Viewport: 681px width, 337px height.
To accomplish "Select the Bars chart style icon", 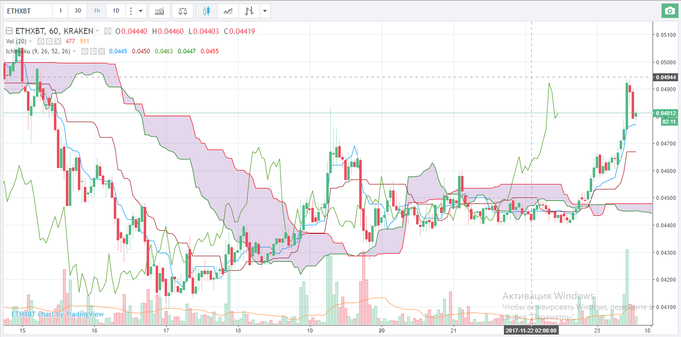I will pyautogui.click(x=249, y=10).
